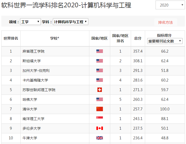Select indicator score 59.7
Viewport: 186px width, 144px height.
(165, 90)
